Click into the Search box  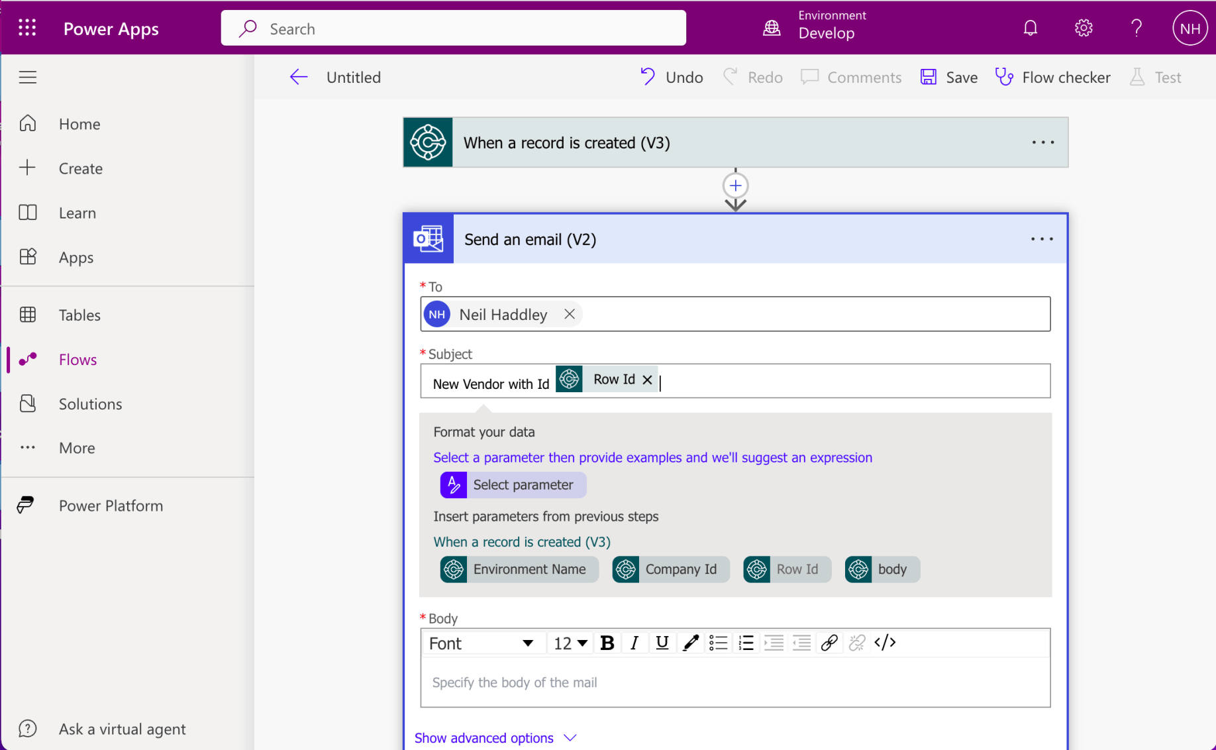453,28
